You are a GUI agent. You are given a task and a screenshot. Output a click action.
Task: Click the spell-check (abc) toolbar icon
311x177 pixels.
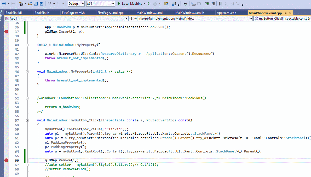[x=185, y=3]
